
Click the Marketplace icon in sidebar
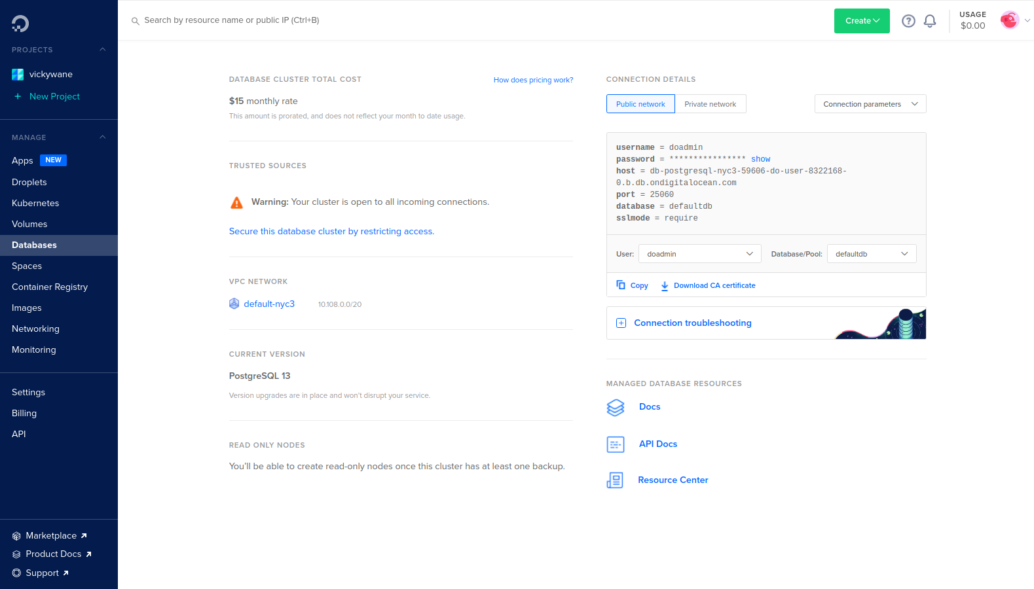coord(16,536)
